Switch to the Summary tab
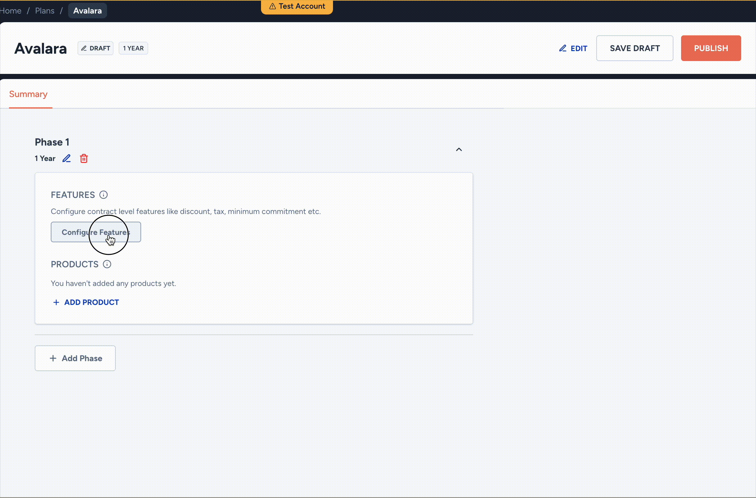 [x=28, y=94]
